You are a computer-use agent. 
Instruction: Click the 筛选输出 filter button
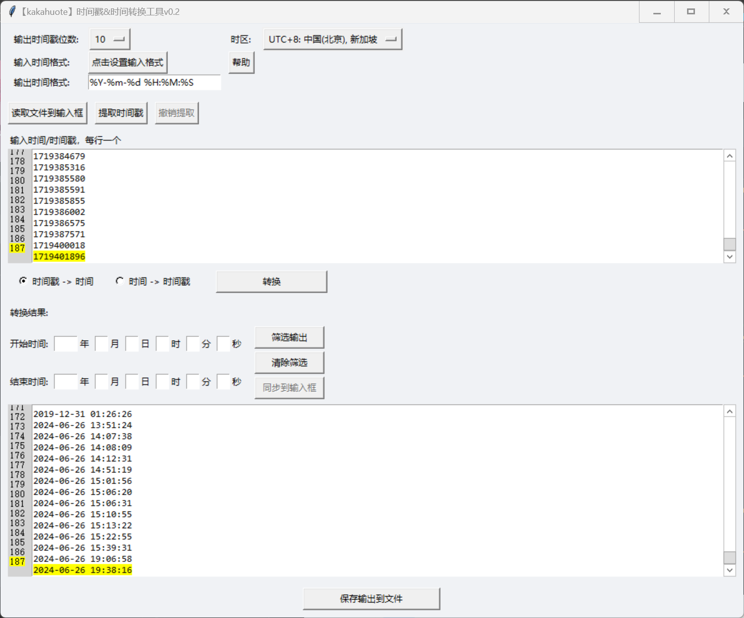click(289, 338)
